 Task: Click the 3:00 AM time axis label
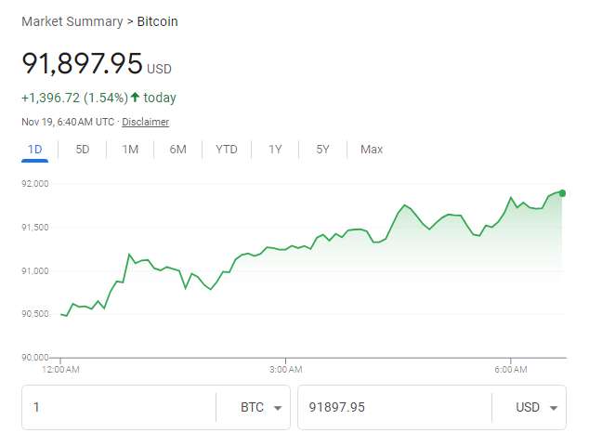(x=285, y=370)
